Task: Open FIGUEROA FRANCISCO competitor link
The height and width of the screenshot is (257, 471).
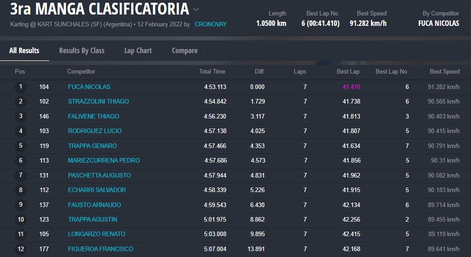Action: (x=101, y=249)
